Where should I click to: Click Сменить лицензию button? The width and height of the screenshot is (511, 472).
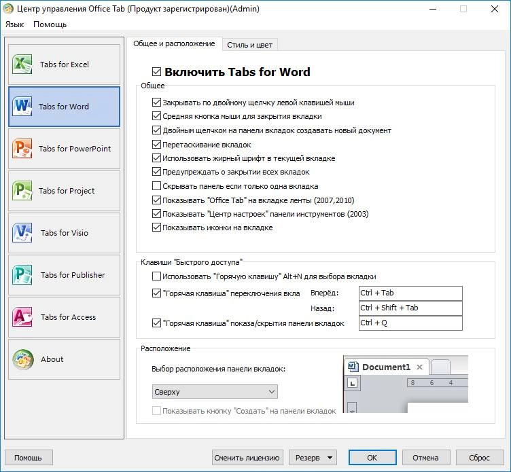(247, 458)
